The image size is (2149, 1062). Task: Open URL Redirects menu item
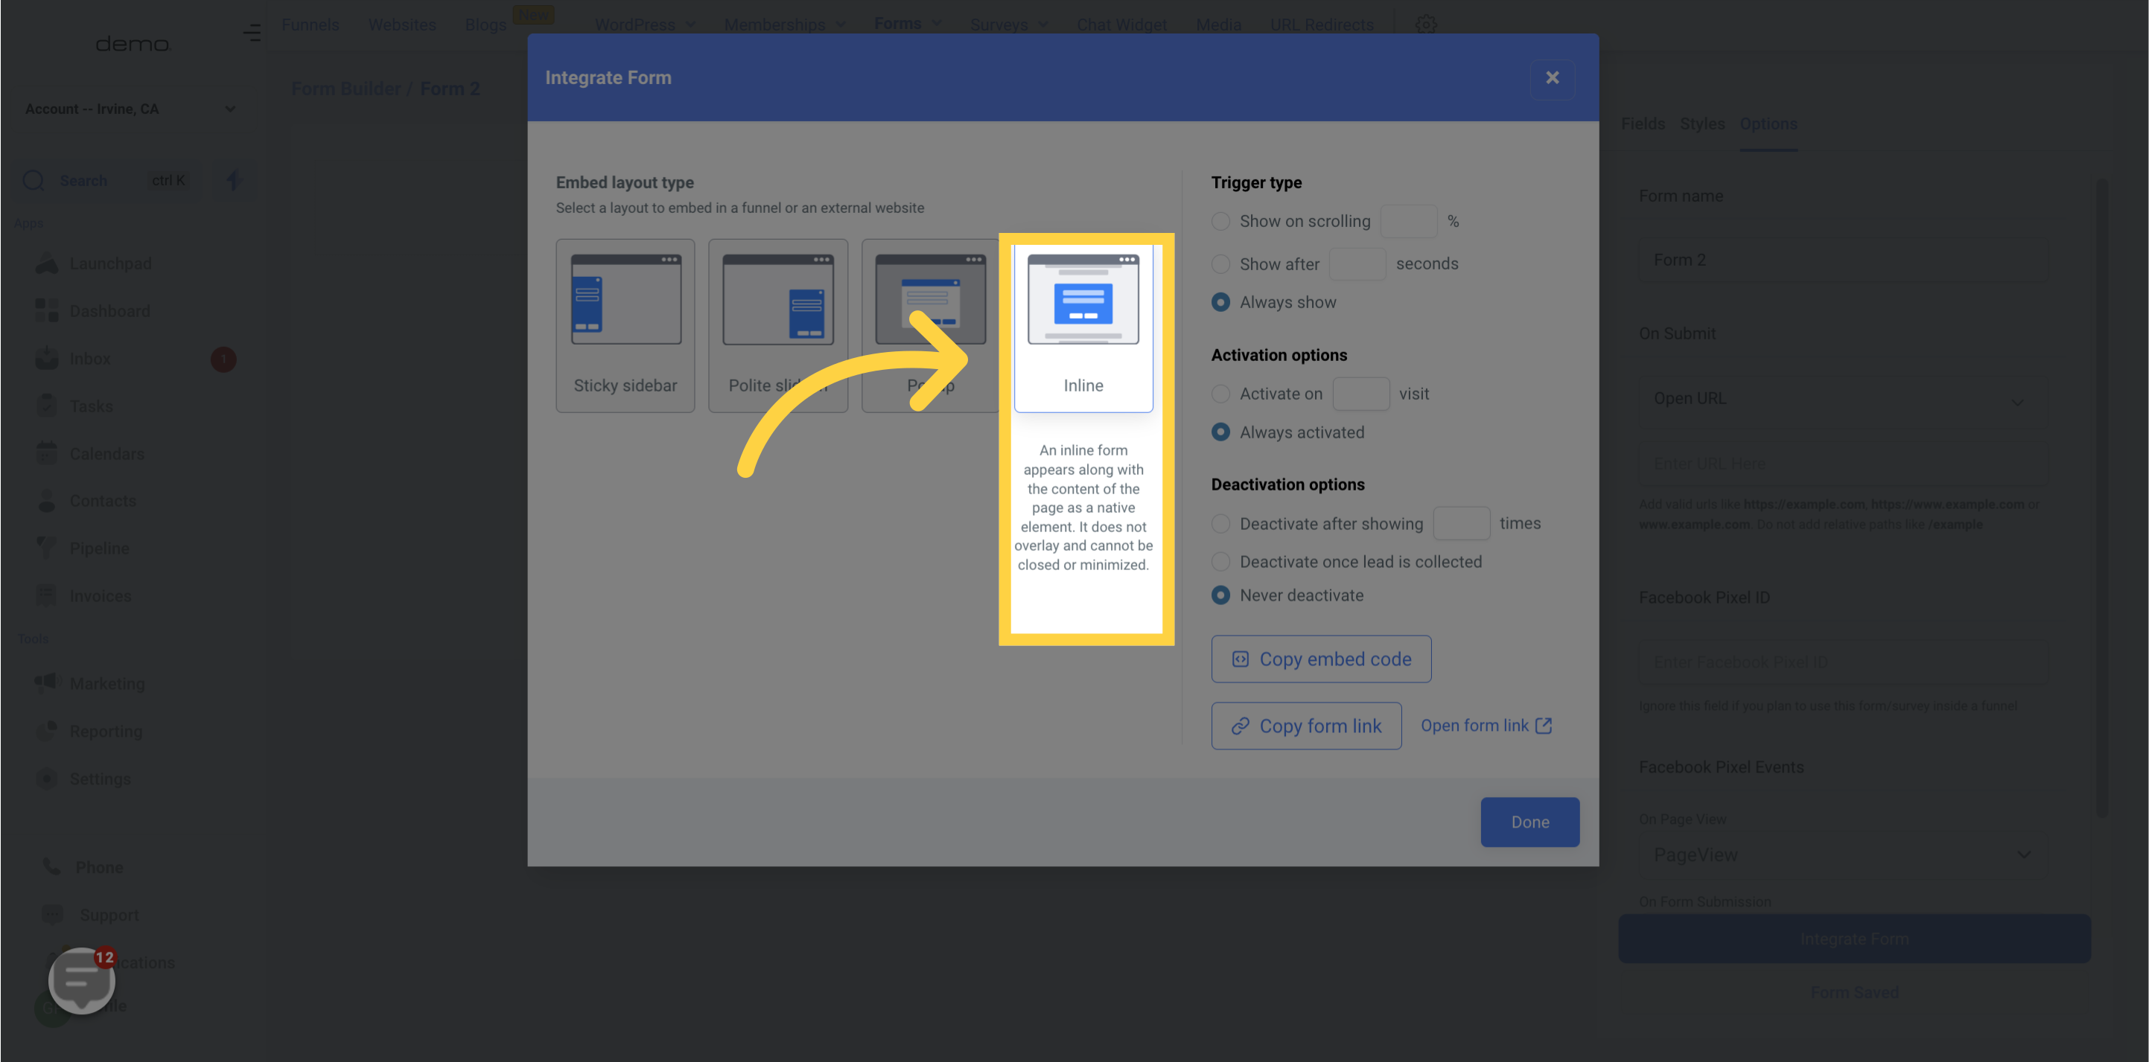1322,24
